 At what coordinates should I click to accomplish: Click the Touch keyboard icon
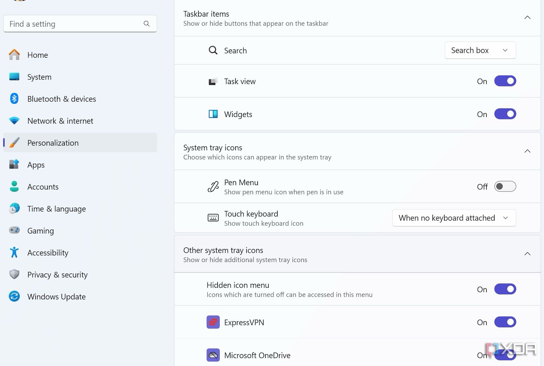click(x=213, y=218)
